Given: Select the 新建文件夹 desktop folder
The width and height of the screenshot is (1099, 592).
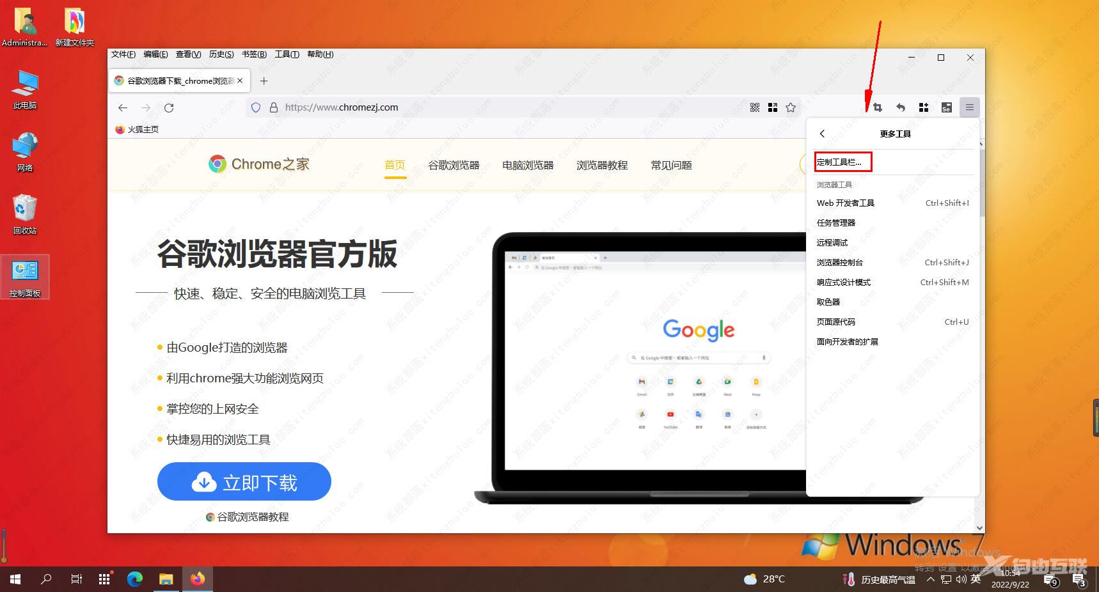Looking at the screenshot, I should point(74,27).
